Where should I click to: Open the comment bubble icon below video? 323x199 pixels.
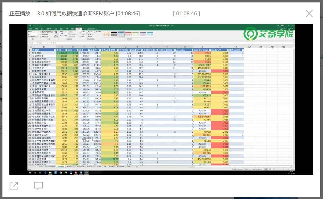pos(38,186)
